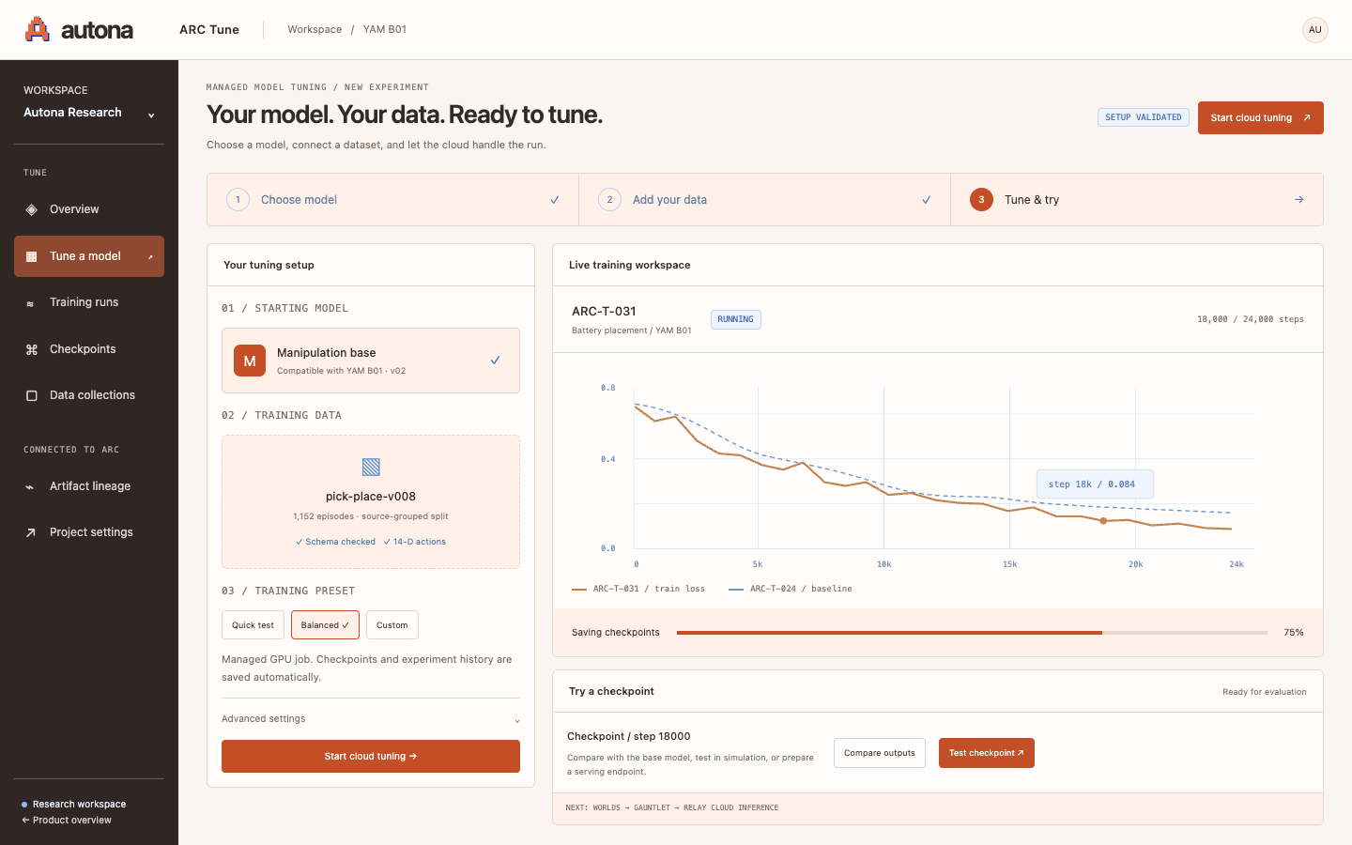Click the ARC-T-024 / baseline legend entry
The height and width of the screenshot is (845, 1352).
coord(791,589)
